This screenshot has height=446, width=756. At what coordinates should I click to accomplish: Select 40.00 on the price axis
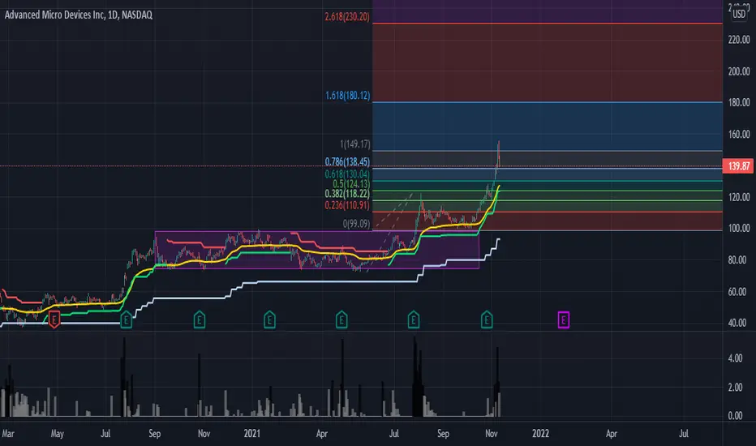tap(737, 323)
